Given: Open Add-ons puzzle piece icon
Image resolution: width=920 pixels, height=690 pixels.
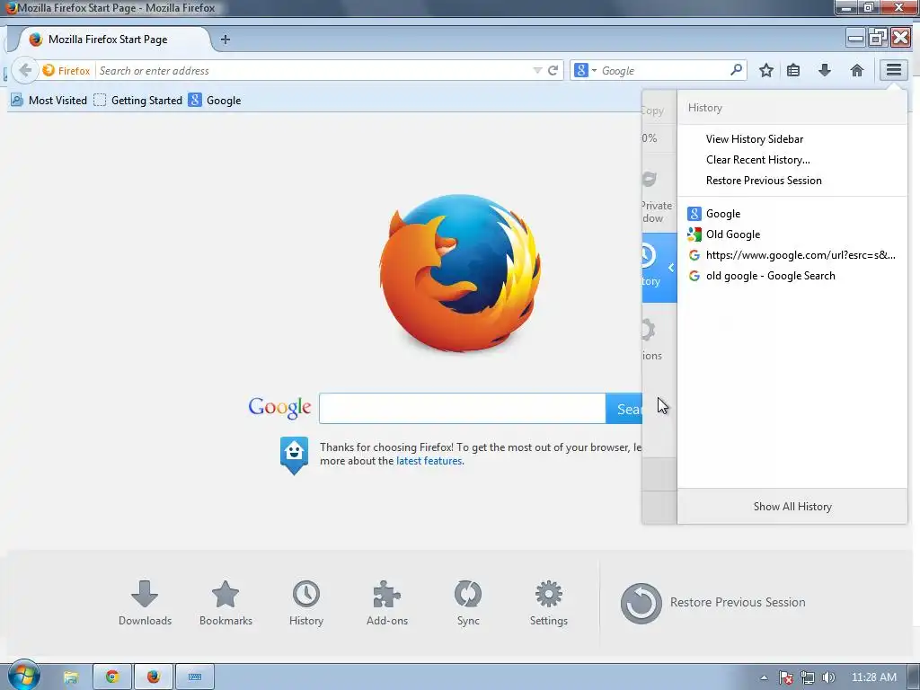Looking at the screenshot, I should pyautogui.click(x=386, y=603).
